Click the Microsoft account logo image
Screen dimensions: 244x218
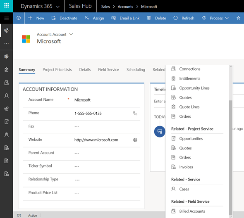(x=26, y=39)
